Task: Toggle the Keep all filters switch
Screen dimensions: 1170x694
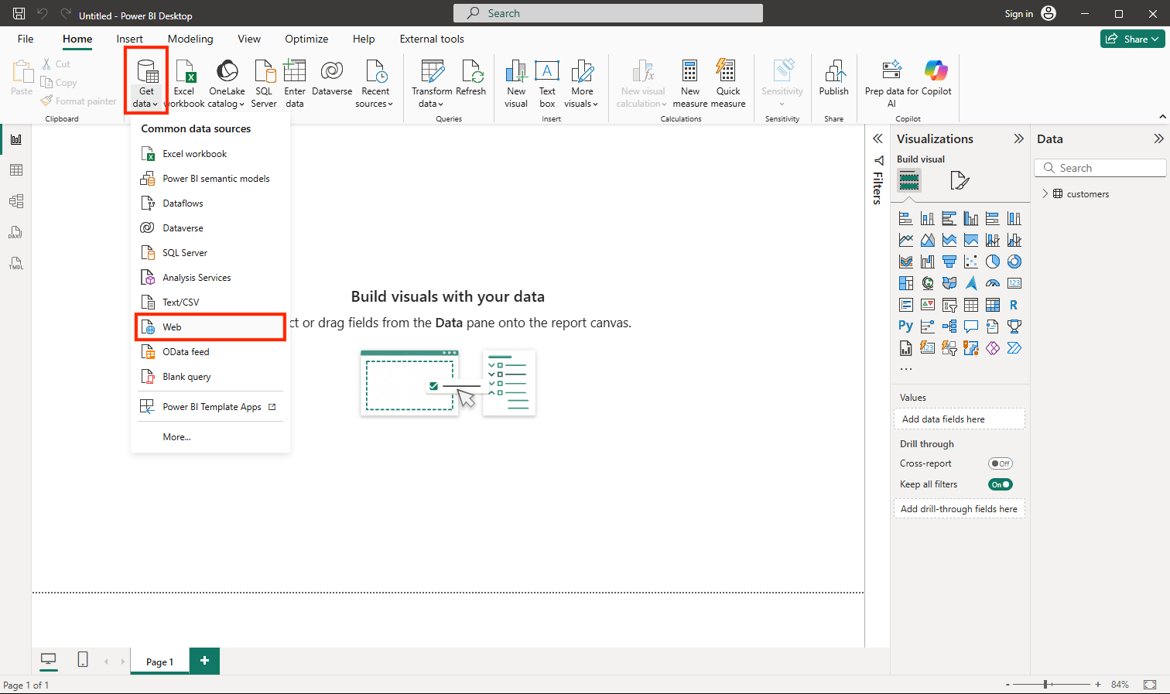Action: (x=1001, y=484)
